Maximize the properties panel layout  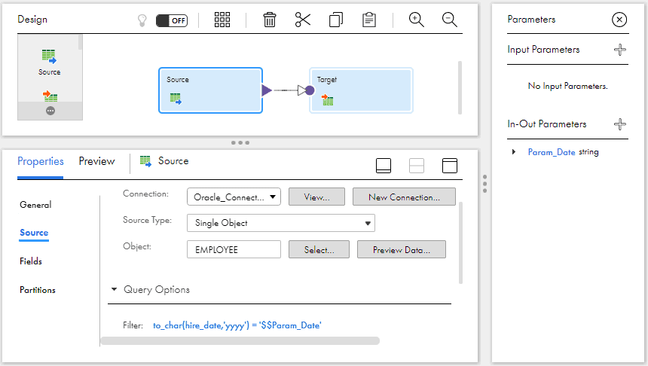click(x=450, y=166)
